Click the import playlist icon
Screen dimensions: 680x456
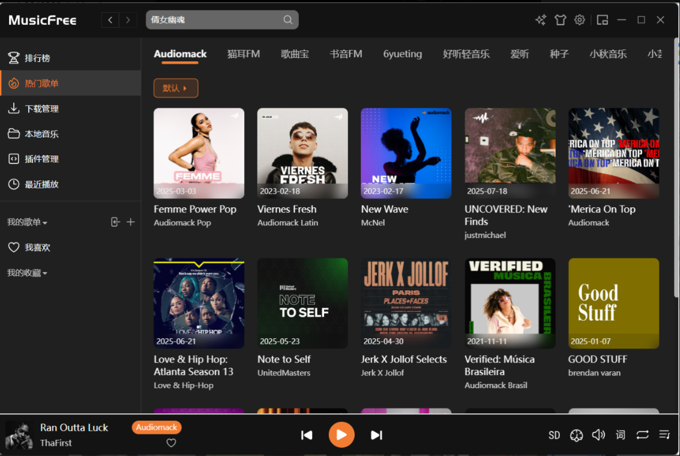[x=115, y=222]
